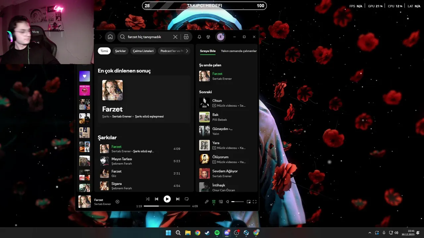Viewport: 424px width, 238px height.
Task: Open the Farzet top result card
Action: coord(144,99)
